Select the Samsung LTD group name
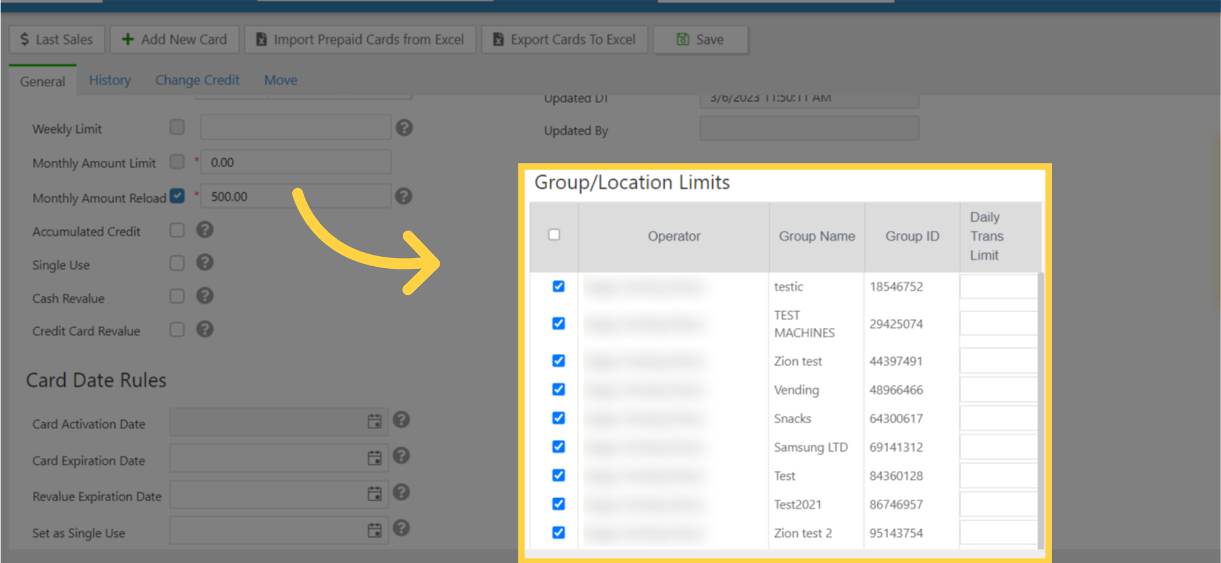Image resolution: width=1221 pixels, height=563 pixels. click(x=811, y=447)
